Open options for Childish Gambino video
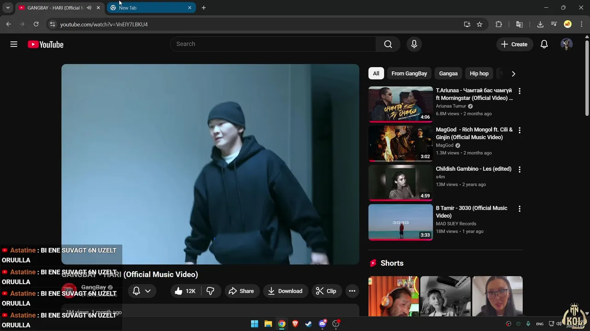Screen dimensions: 590x331 click(x=519, y=169)
